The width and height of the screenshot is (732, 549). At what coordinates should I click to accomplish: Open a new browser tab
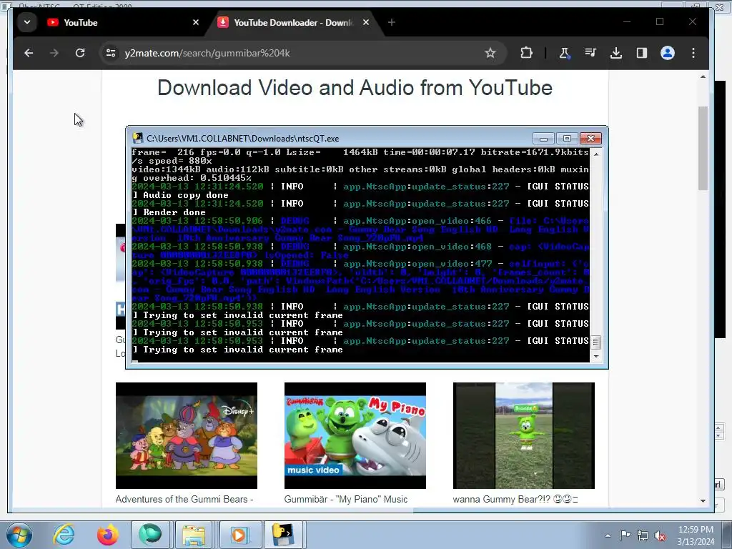[x=392, y=22]
